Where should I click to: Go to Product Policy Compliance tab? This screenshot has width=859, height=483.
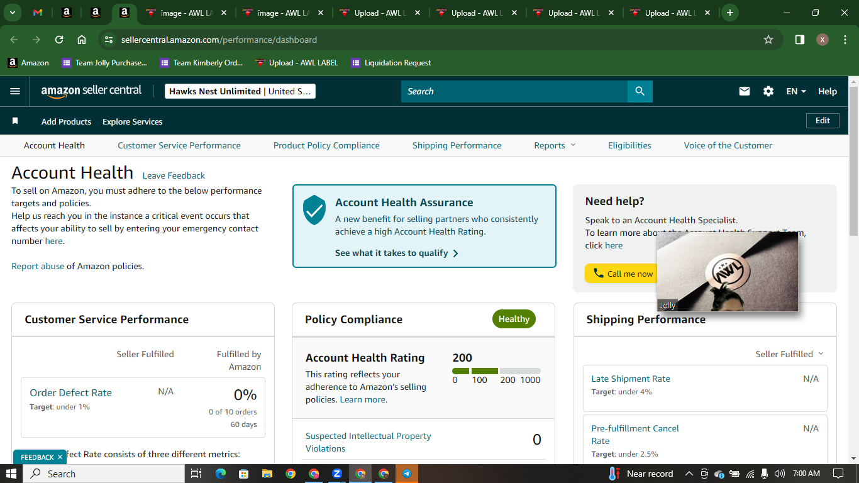click(326, 145)
